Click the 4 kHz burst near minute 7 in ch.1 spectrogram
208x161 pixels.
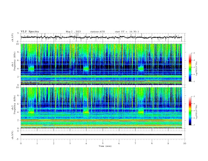(141, 68)
